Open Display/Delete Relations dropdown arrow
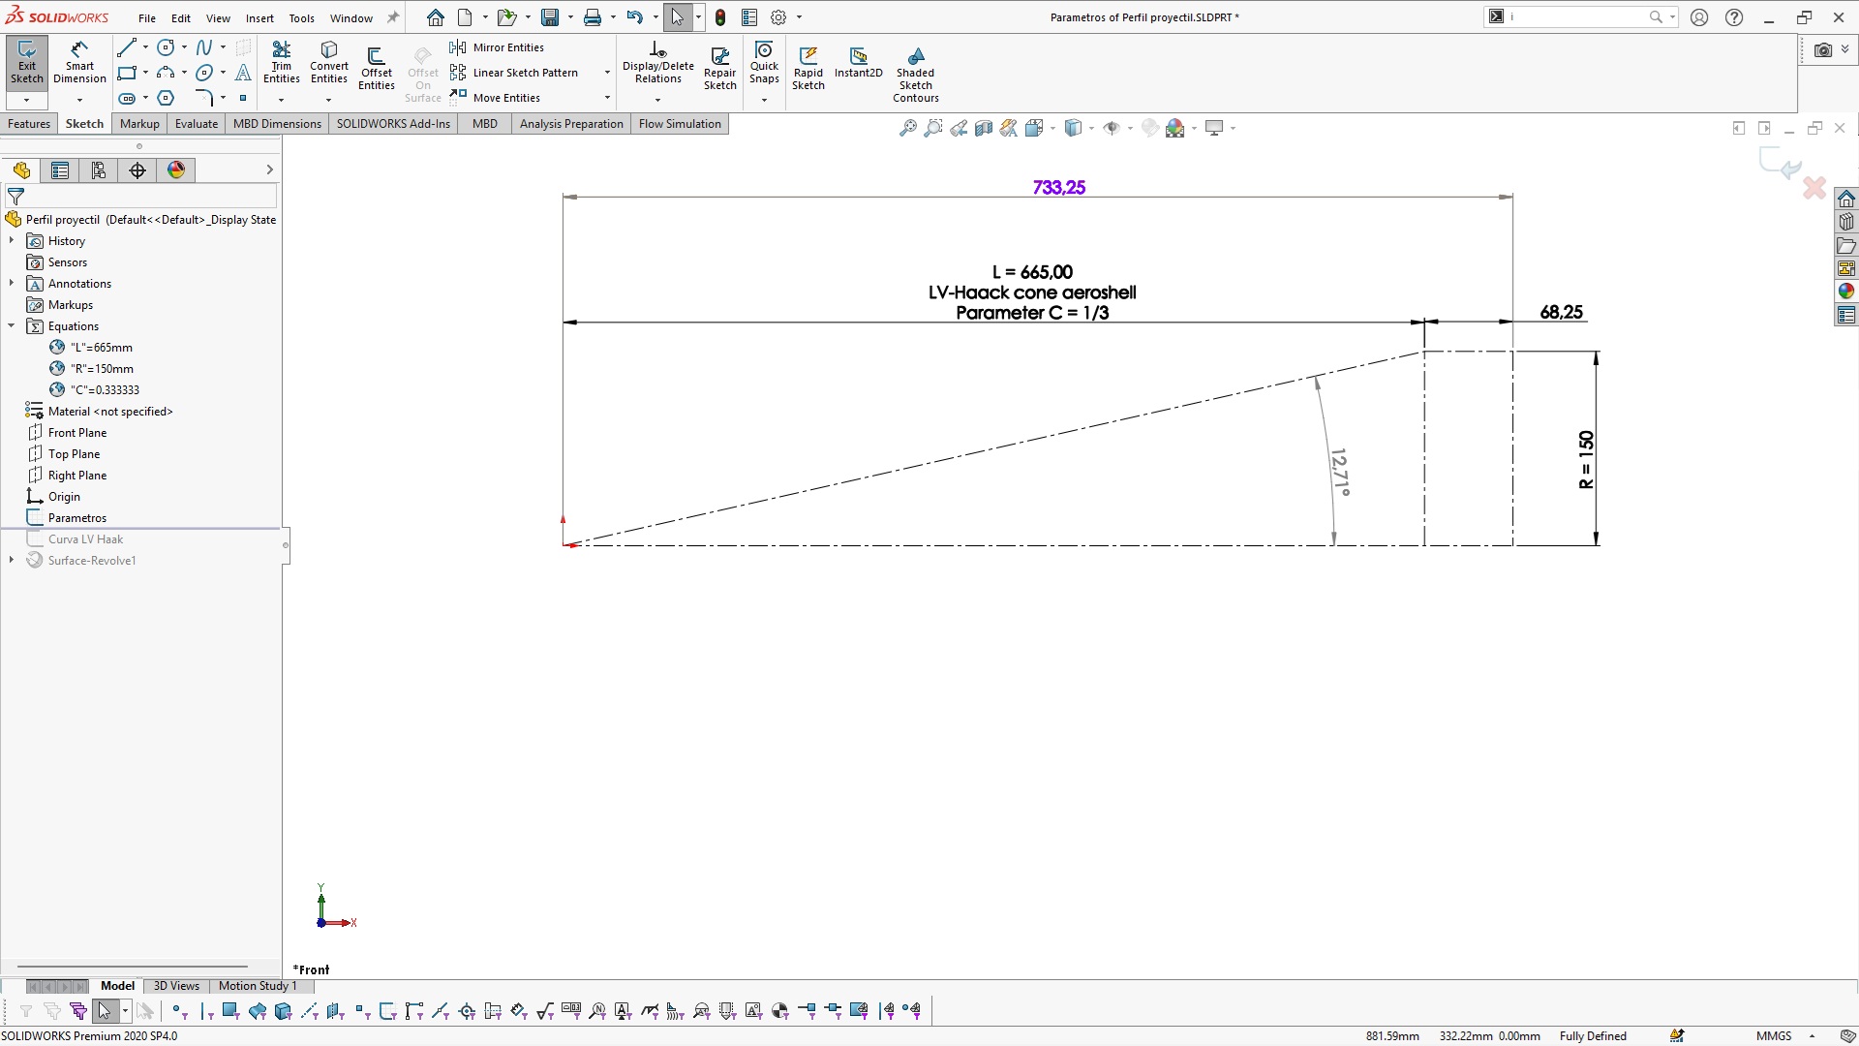Viewport: 1859px width, 1046px height. (657, 100)
